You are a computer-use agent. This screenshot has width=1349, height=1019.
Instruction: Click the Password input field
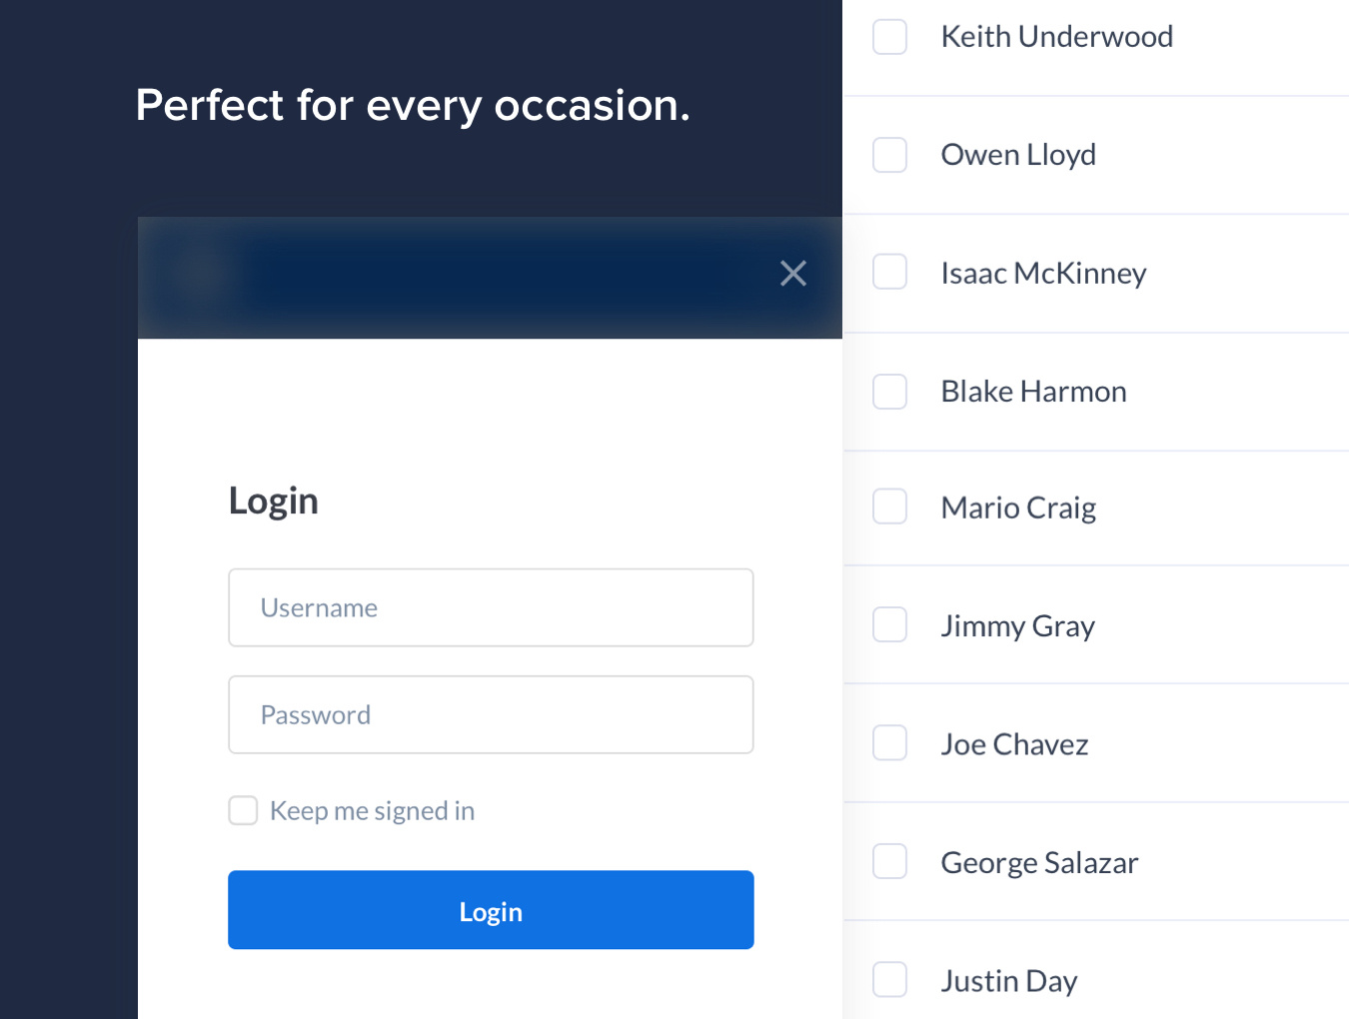point(491,714)
